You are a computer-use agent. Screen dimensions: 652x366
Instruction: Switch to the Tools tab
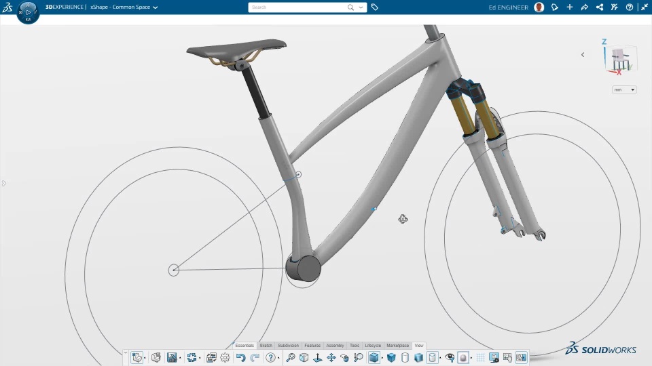(x=355, y=345)
